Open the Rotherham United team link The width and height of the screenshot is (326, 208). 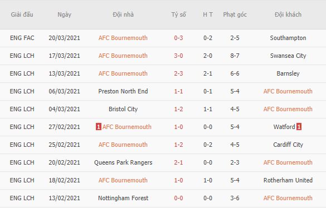(288, 180)
